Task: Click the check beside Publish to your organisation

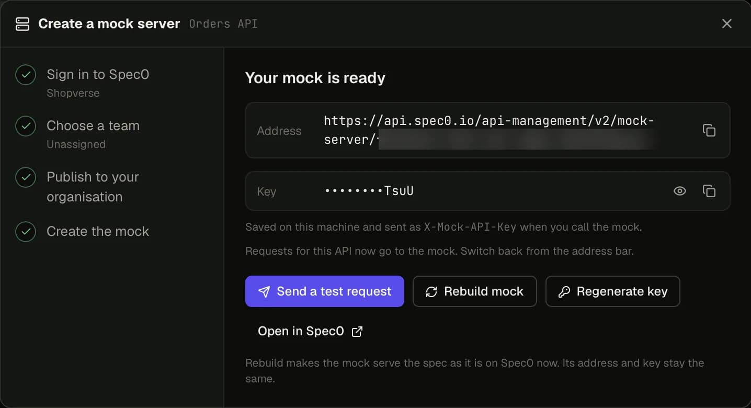Action: point(26,177)
